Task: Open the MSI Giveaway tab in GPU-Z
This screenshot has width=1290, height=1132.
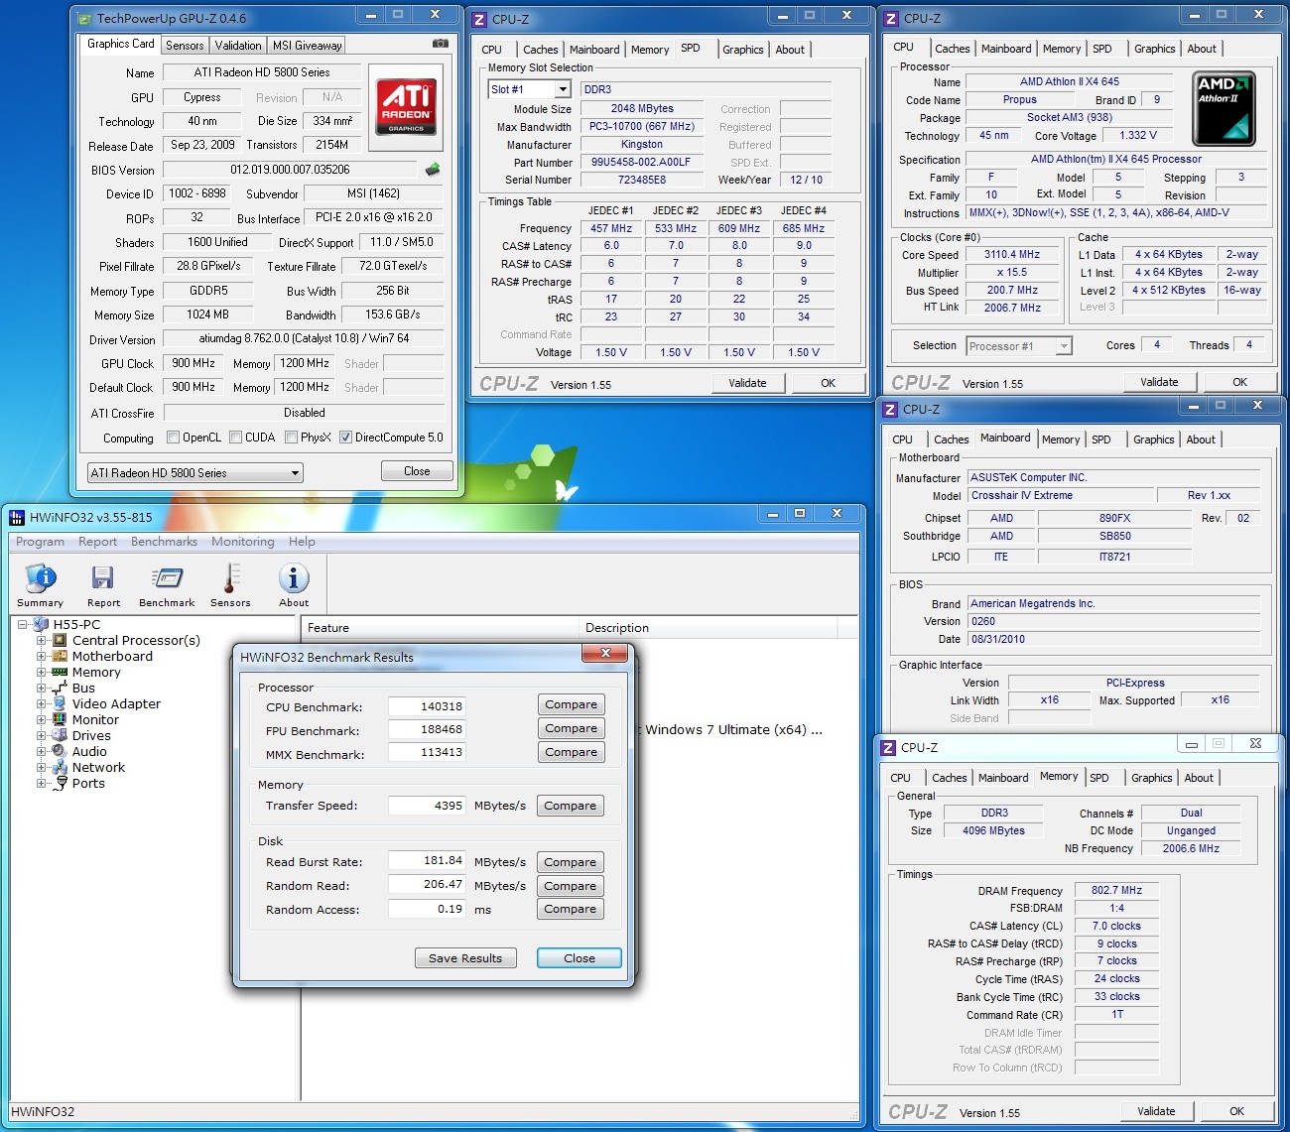Action: [x=308, y=46]
